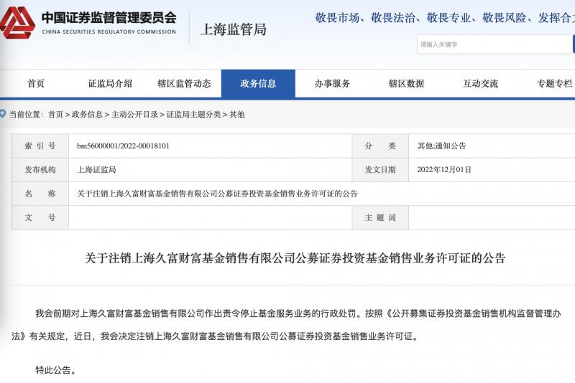575x383 pixels.
Task: Select the 政务信息 navigation tab
Action: click(258, 84)
